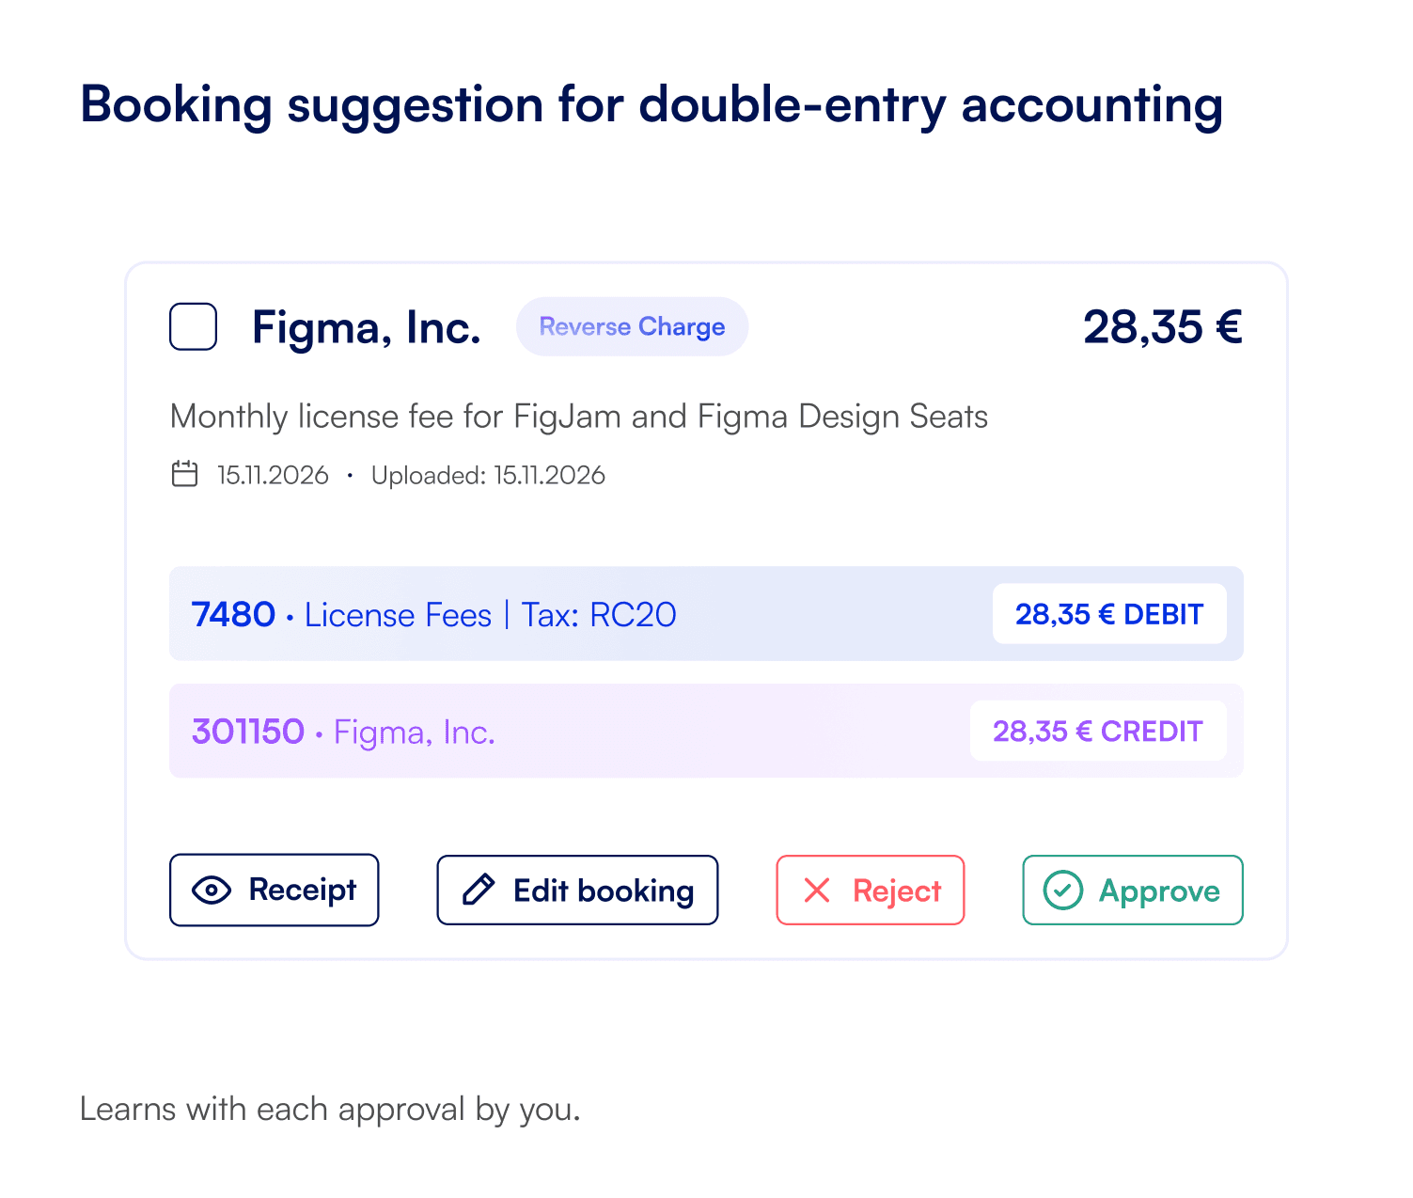Image resolution: width=1413 pixels, height=1198 pixels.
Task: Click the green checkmark circle beside Approve
Action: [1063, 891]
